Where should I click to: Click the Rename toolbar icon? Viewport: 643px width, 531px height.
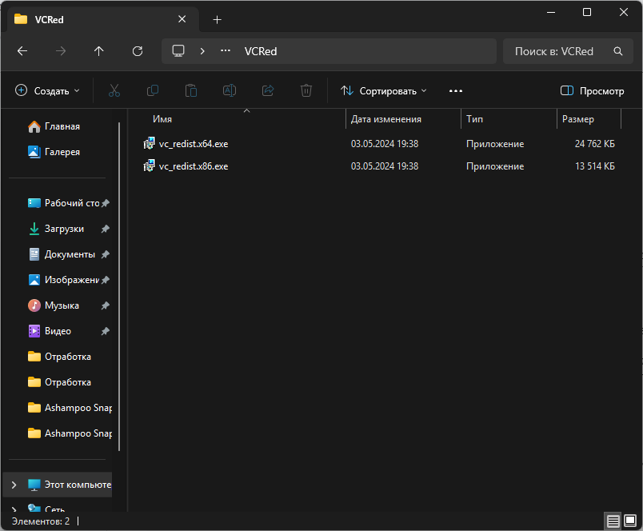click(230, 91)
